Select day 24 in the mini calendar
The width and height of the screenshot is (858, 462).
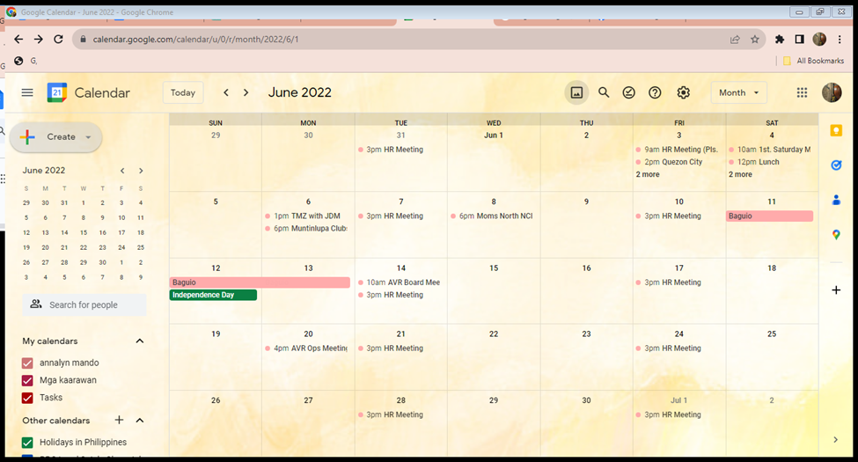(x=121, y=247)
